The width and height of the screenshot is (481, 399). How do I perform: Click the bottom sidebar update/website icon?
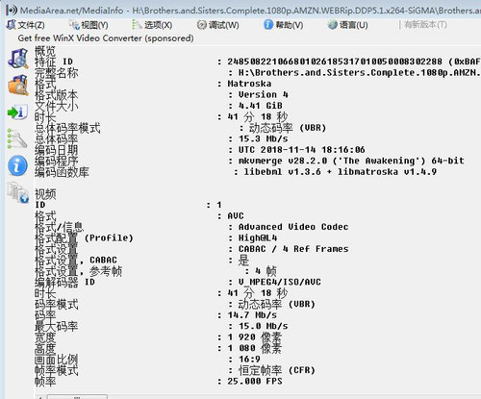pyautogui.click(x=18, y=192)
